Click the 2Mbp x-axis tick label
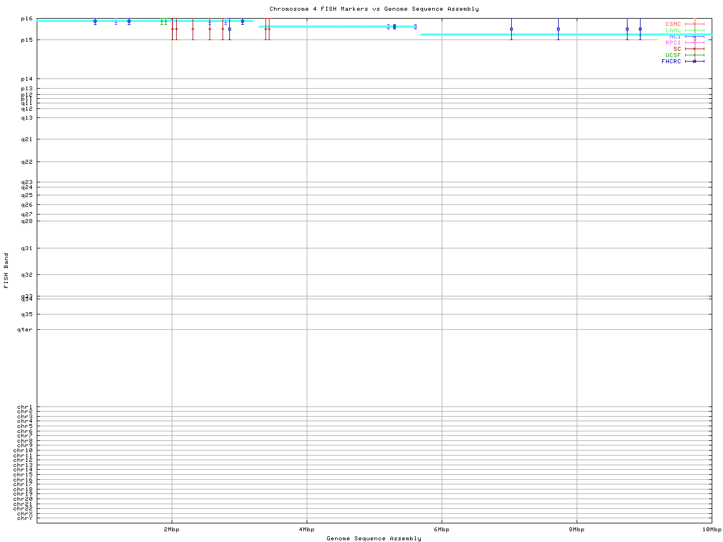Viewport: 723px width, 542px height. (172, 530)
